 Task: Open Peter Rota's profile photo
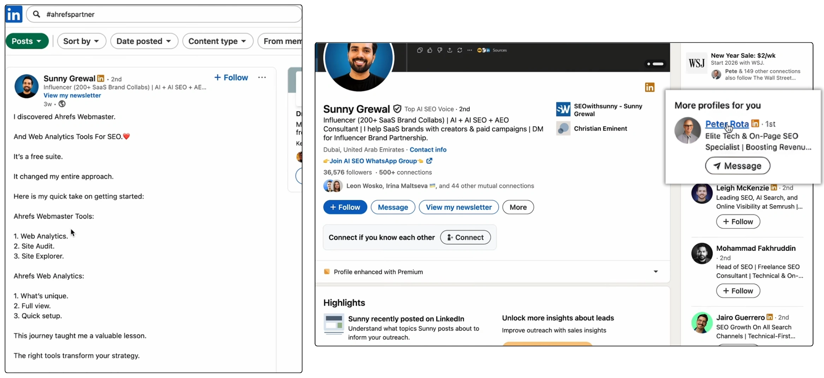click(687, 130)
